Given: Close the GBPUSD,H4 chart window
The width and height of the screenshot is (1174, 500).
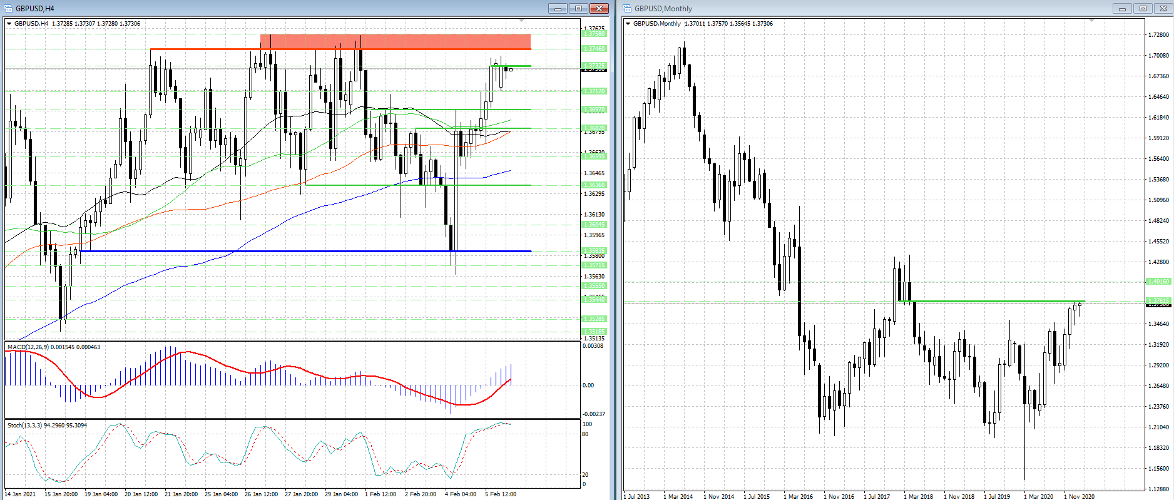Looking at the screenshot, I should coord(600,8).
